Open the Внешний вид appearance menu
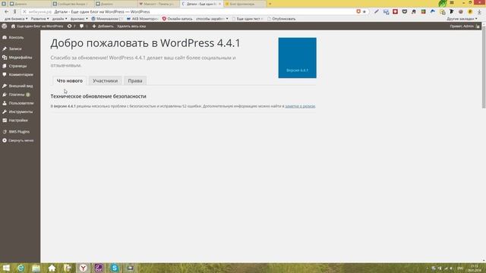Image resolution: width=486 pixels, height=273 pixels. tap(21, 86)
